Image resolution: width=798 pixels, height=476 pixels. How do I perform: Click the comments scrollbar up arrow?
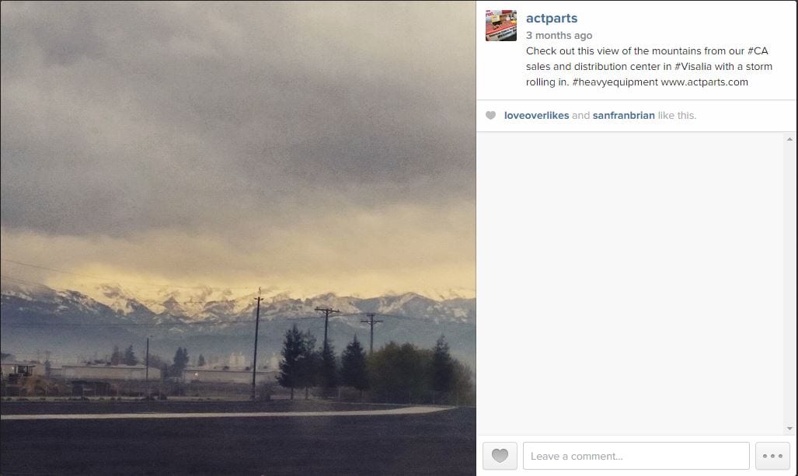pos(790,139)
